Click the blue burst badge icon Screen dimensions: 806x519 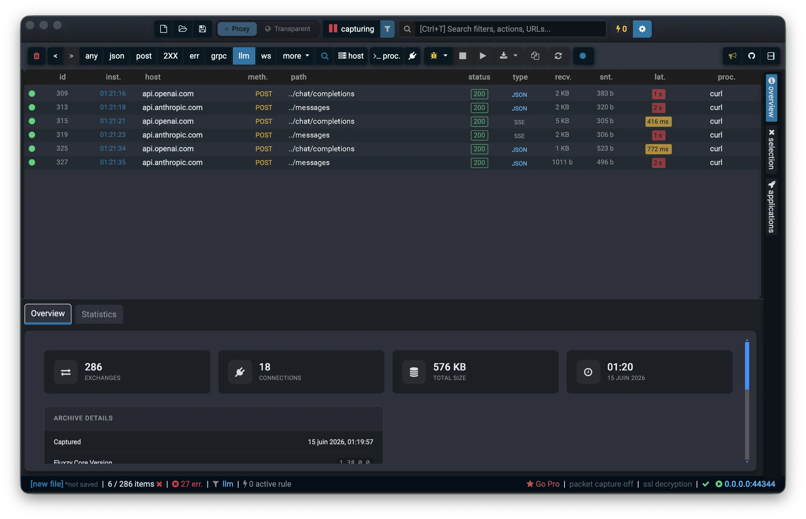(x=583, y=56)
